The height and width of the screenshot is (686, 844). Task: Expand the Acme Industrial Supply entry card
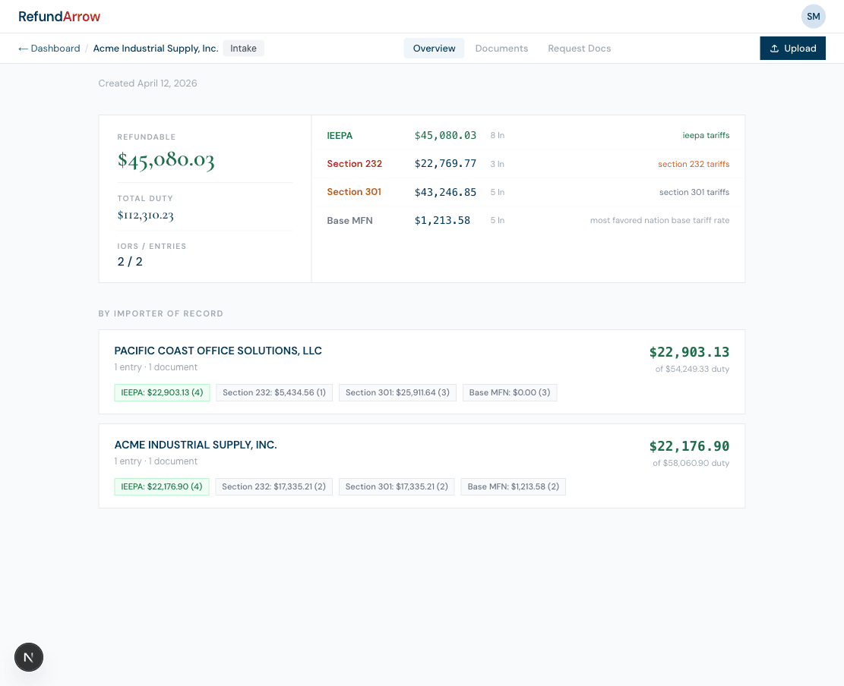tap(195, 445)
